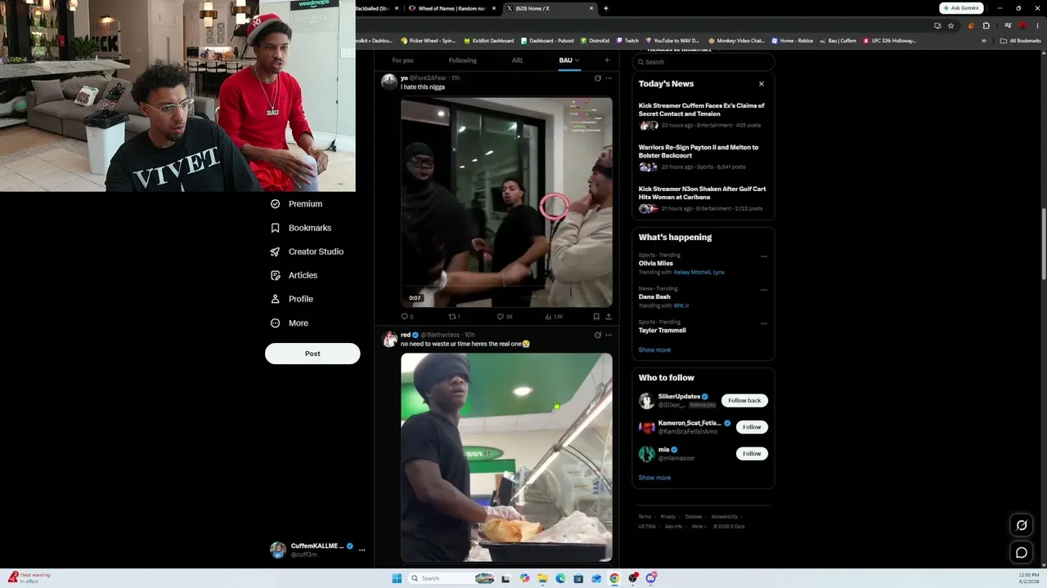Share the Fore24Fear post
1047x588 pixels.
pyautogui.click(x=608, y=317)
